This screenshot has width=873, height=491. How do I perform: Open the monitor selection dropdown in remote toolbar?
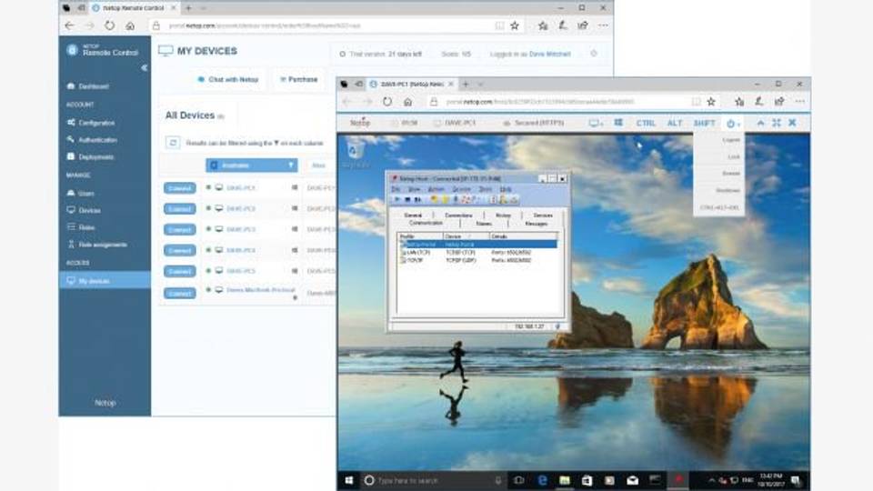point(595,123)
